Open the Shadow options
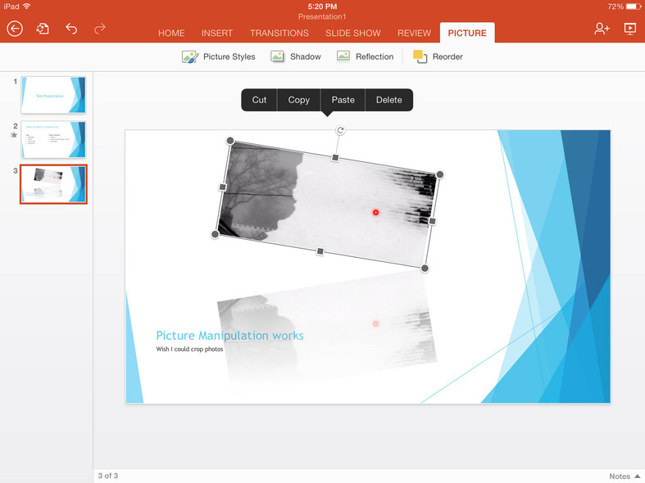 [x=296, y=56]
